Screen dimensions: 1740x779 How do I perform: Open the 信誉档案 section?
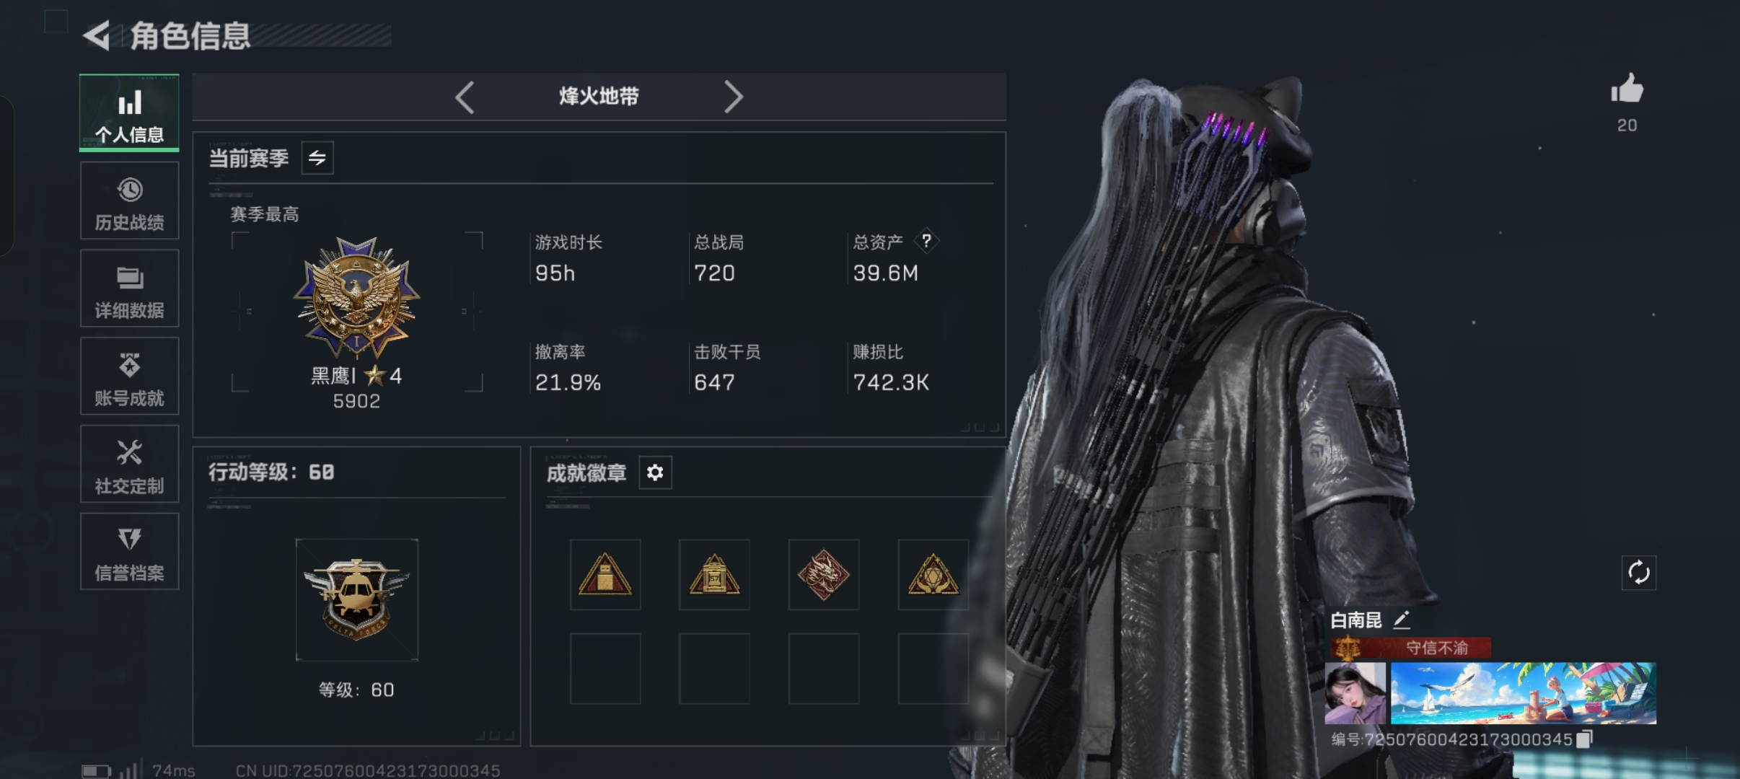click(130, 552)
